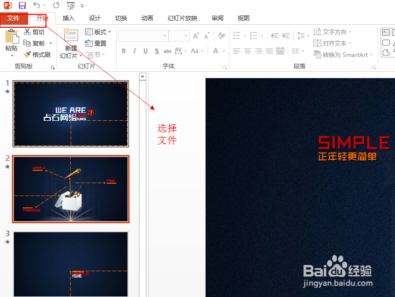
Task: Click the SIMPLE title text on slide
Action: [x=354, y=143]
